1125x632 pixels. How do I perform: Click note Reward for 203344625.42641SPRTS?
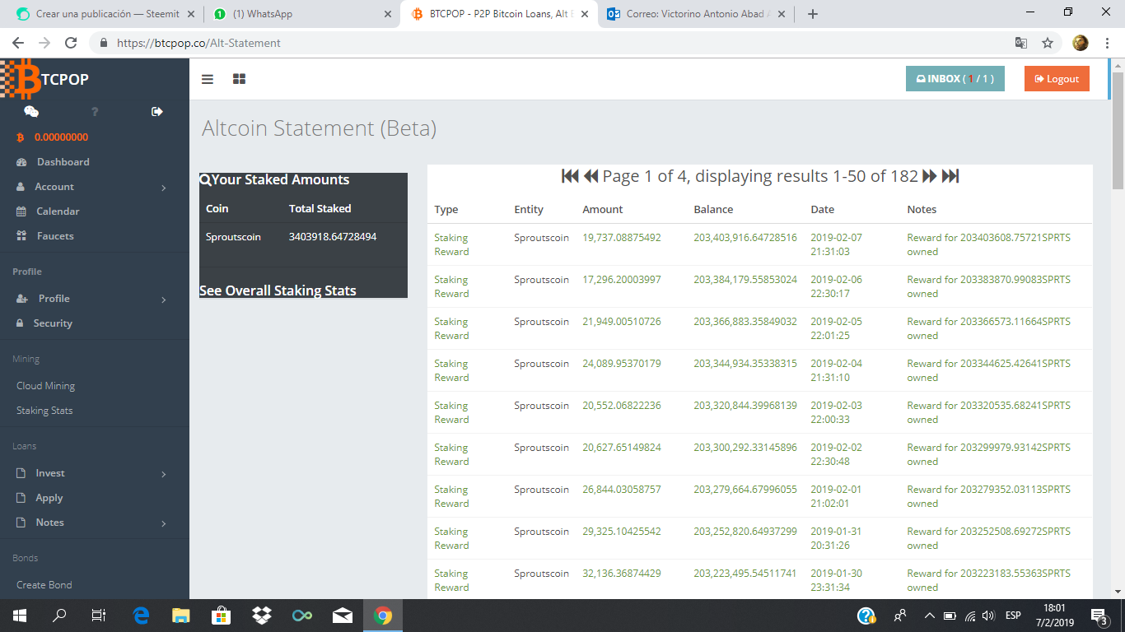(x=989, y=370)
